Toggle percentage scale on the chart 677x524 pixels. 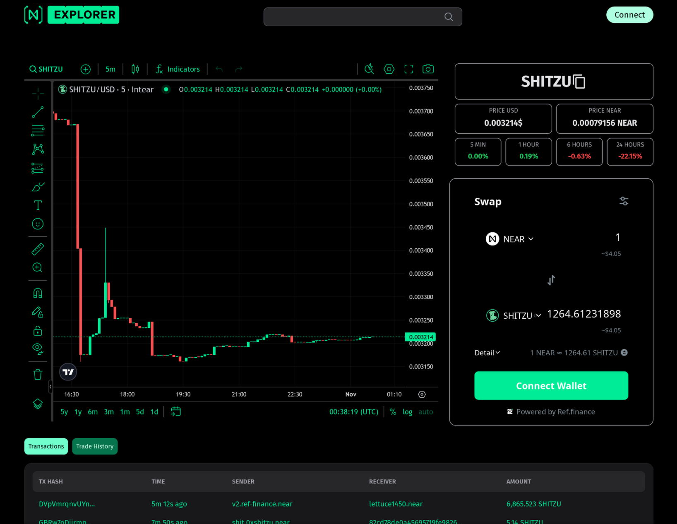(x=393, y=412)
